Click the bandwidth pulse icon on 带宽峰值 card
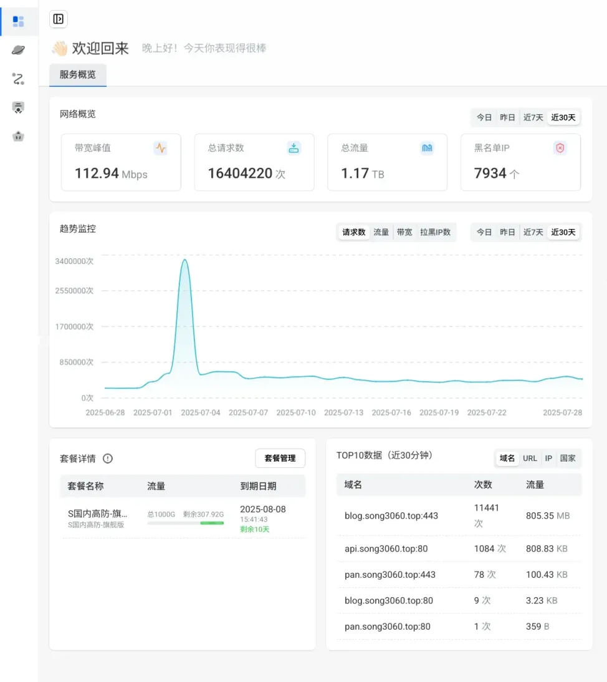607x682 pixels. (x=161, y=148)
